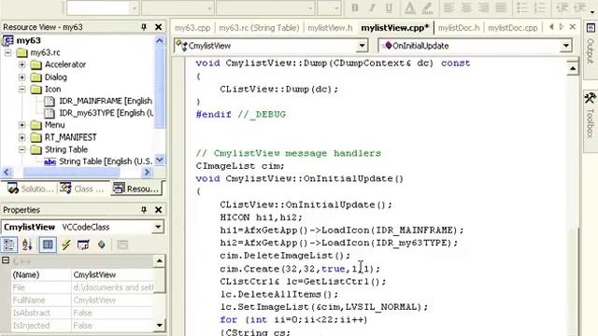Show Events lightning bolt list
This screenshot has width=598, height=336.
[65, 245]
